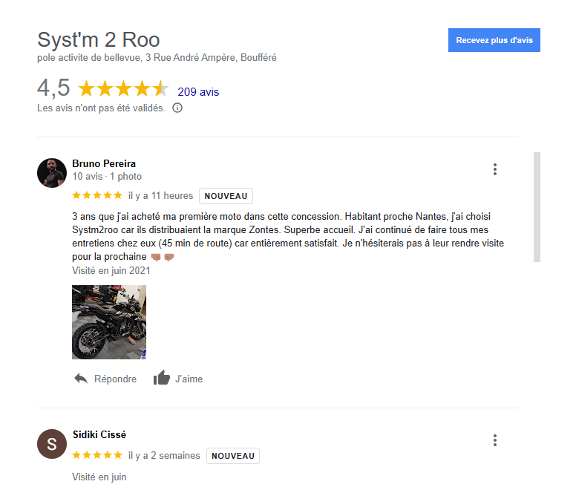The image size is (576, 490).
Task: Open the motorcycle photo thumbnail
Action: [x=109, y=322]
